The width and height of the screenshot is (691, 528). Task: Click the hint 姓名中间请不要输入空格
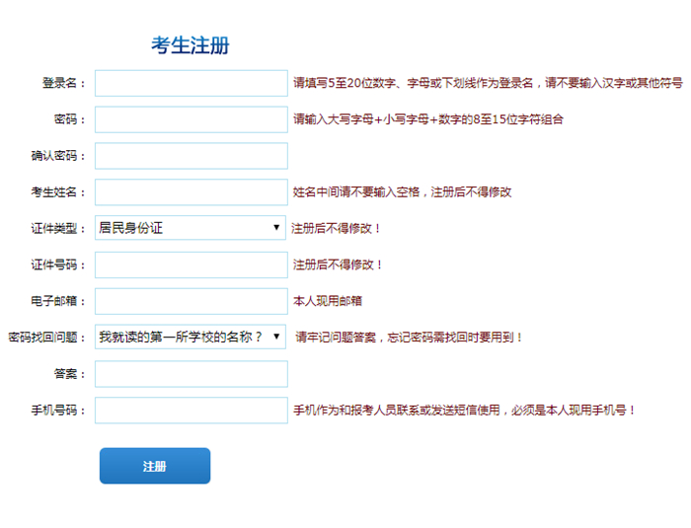tap(403, 192)
